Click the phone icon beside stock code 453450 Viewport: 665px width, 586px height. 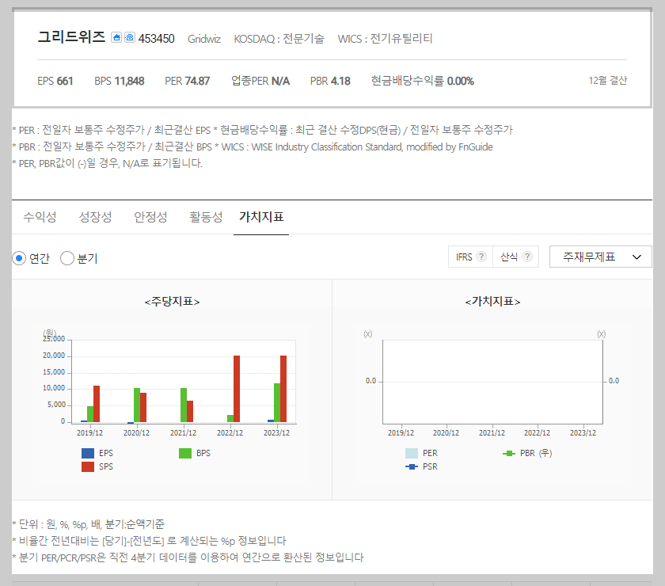[130, 38]
